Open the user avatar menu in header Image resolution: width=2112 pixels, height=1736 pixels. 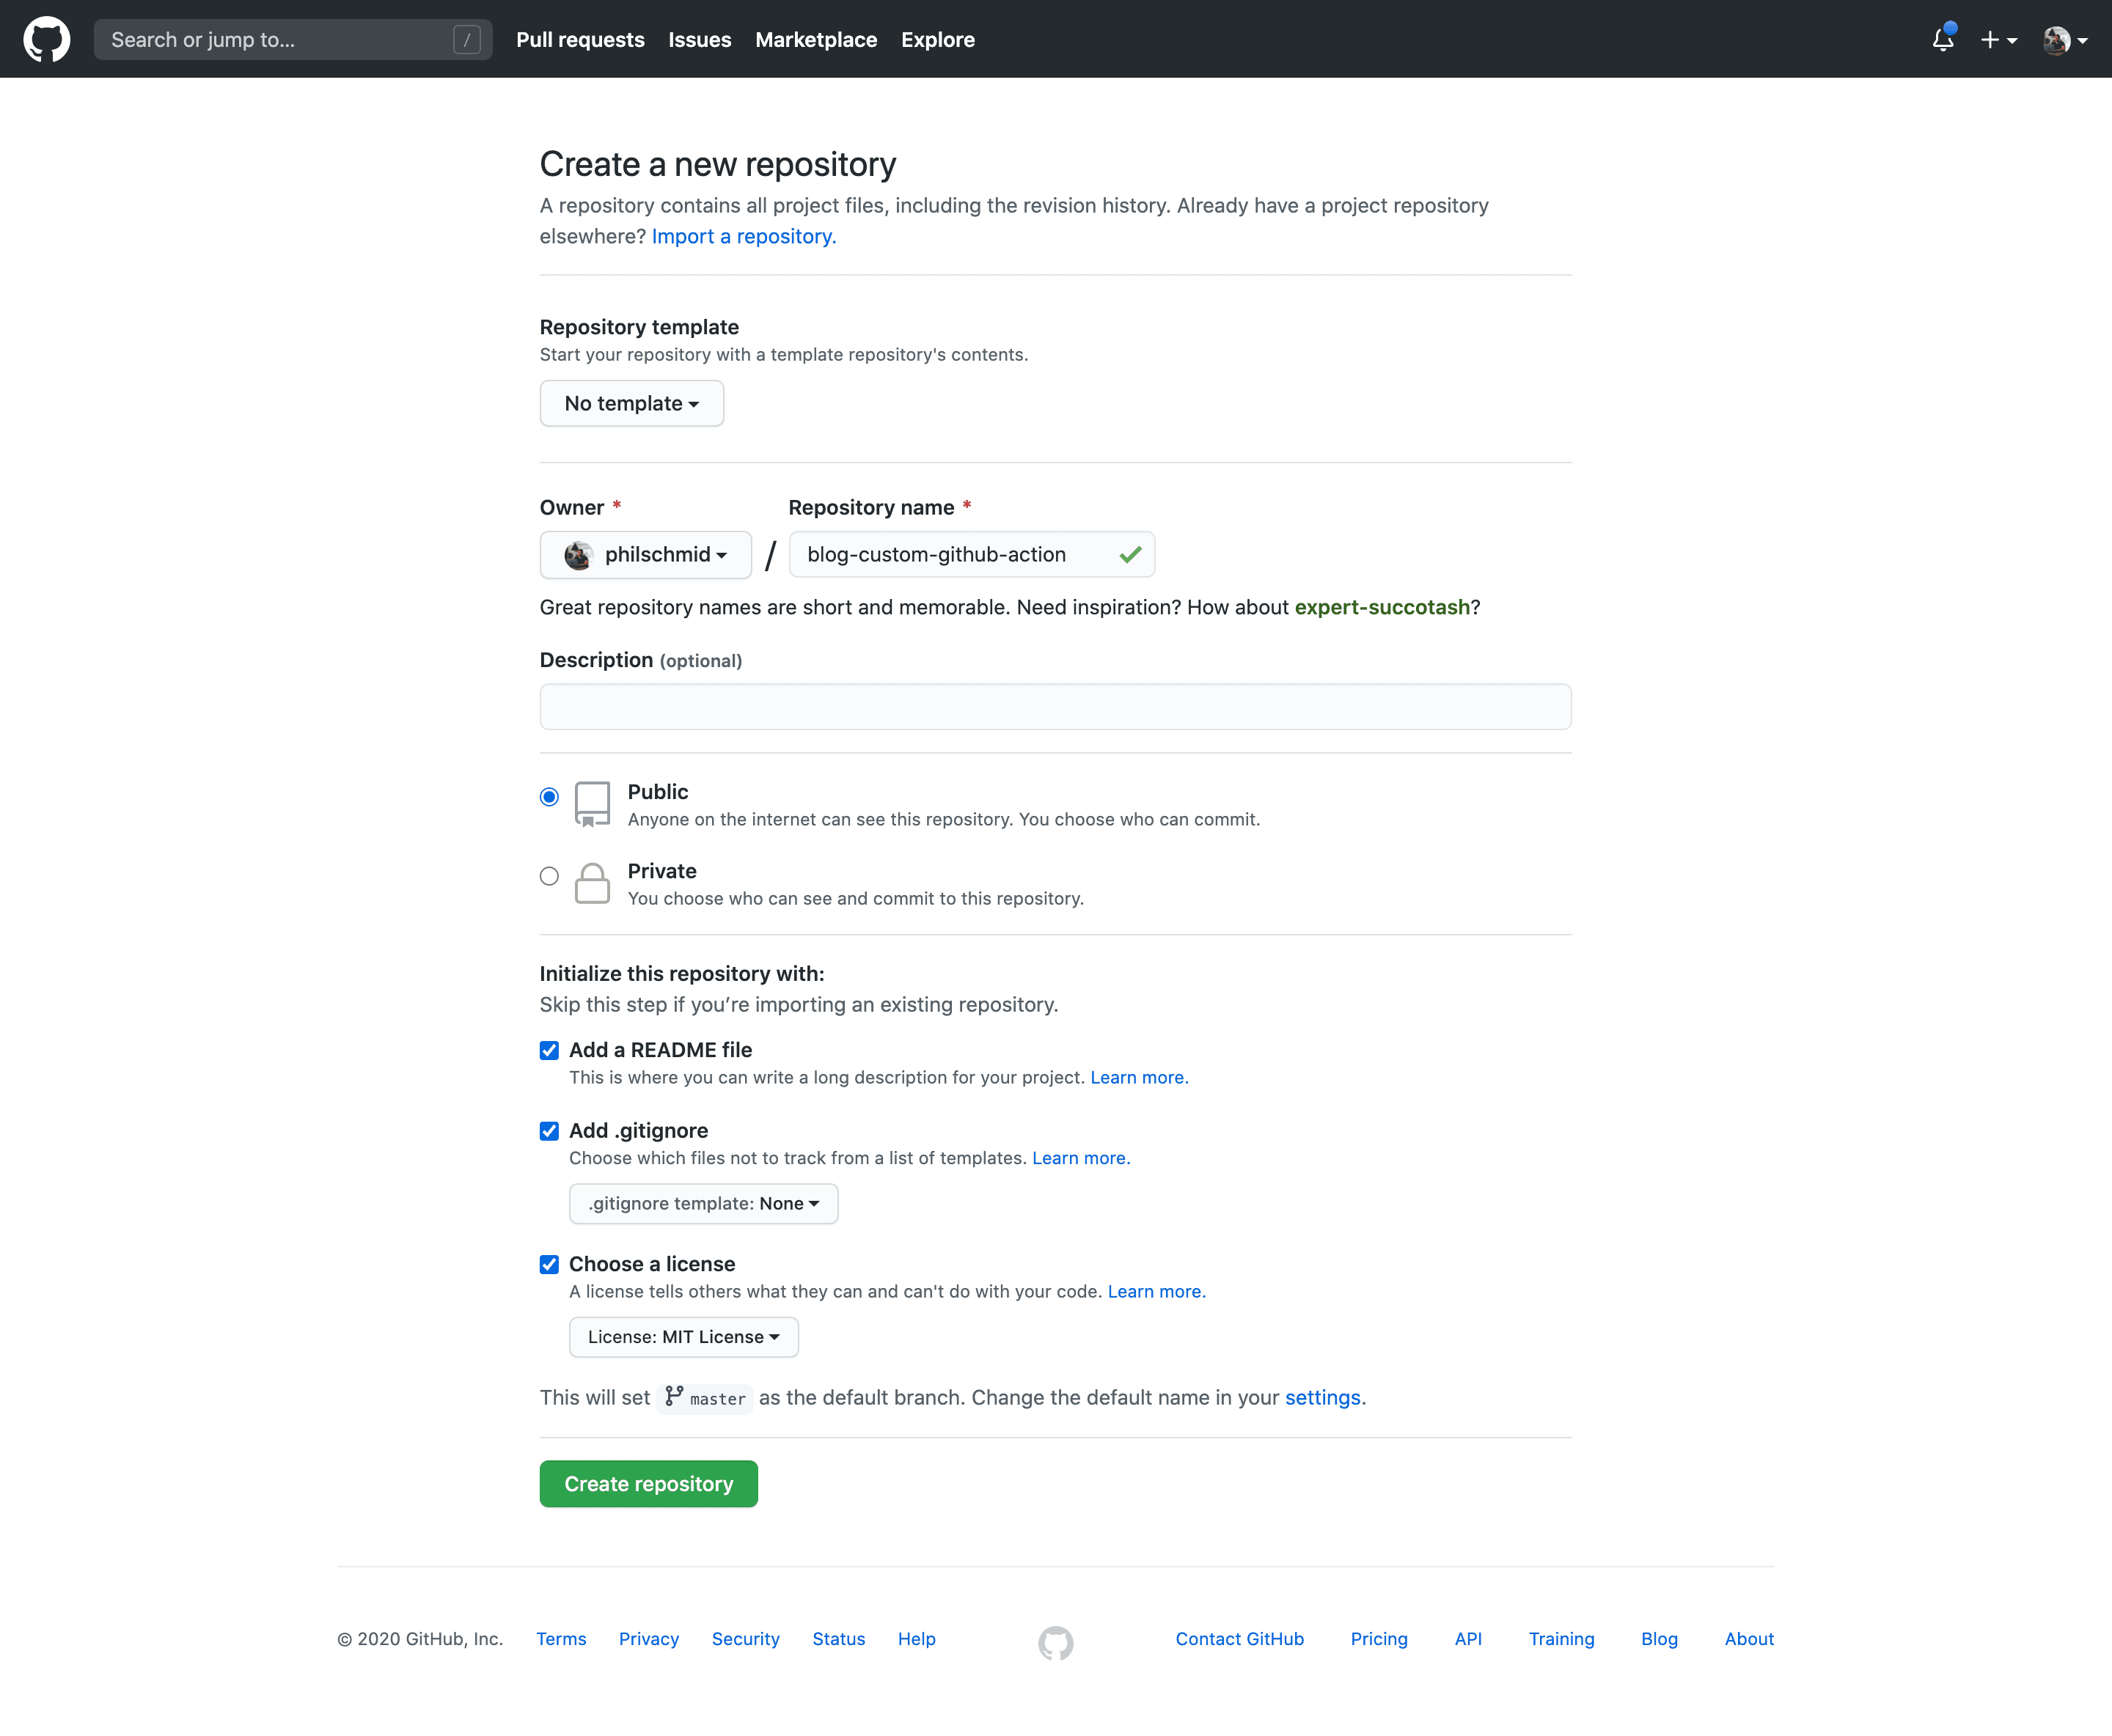click(2065, 40)
